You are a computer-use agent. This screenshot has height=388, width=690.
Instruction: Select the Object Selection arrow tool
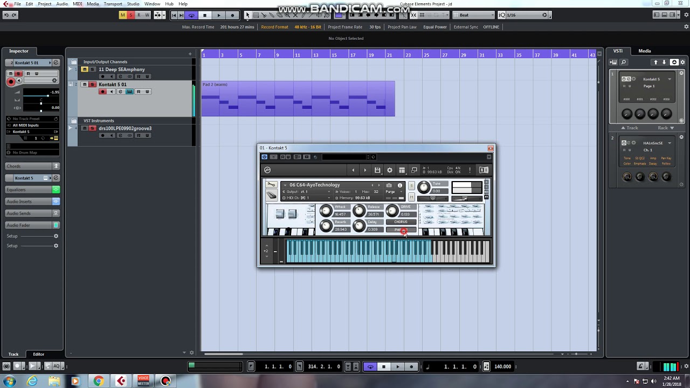click(x=247, y=15)
